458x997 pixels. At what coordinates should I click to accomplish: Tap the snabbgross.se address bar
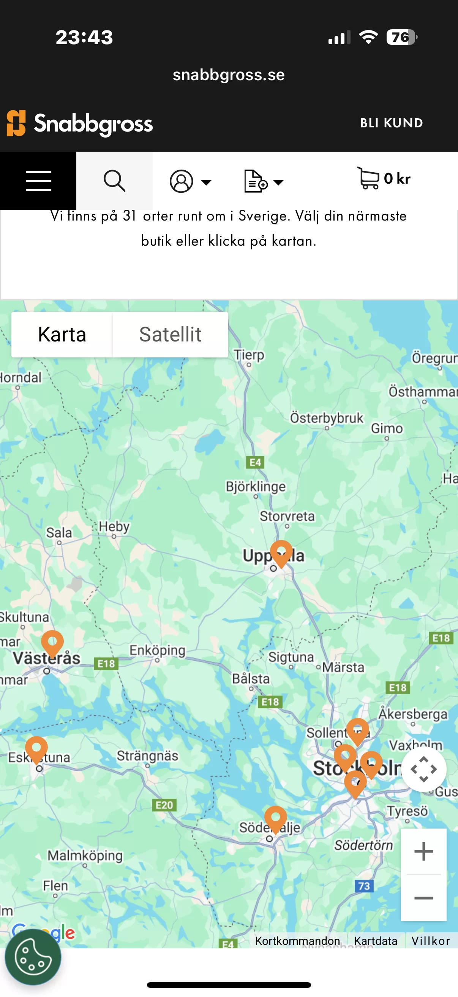point(229,75)
